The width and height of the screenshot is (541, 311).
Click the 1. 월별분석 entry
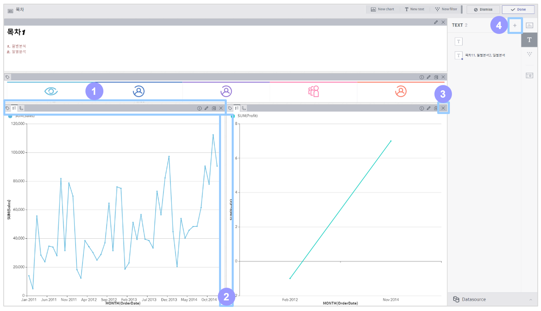(16, 47)
